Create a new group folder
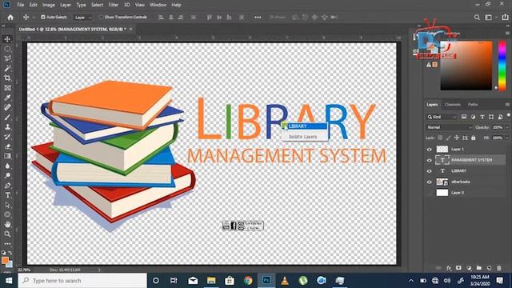The width and height of the screenshot is (512, 288). pyautogui.click(x=478, y=268)
